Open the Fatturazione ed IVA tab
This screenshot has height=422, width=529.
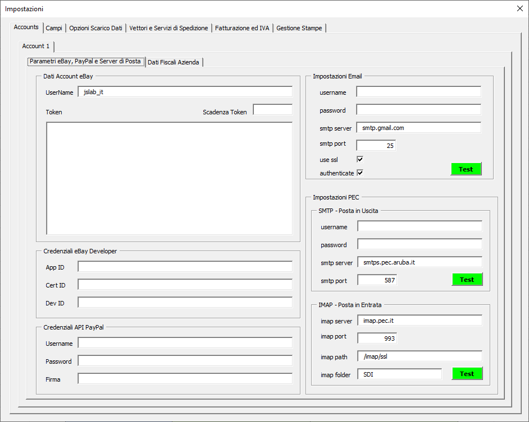(242, 28)
